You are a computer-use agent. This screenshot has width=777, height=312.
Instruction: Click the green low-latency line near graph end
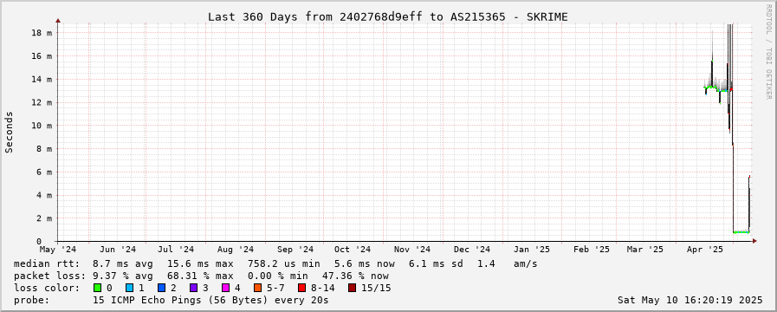click(741, 232)
